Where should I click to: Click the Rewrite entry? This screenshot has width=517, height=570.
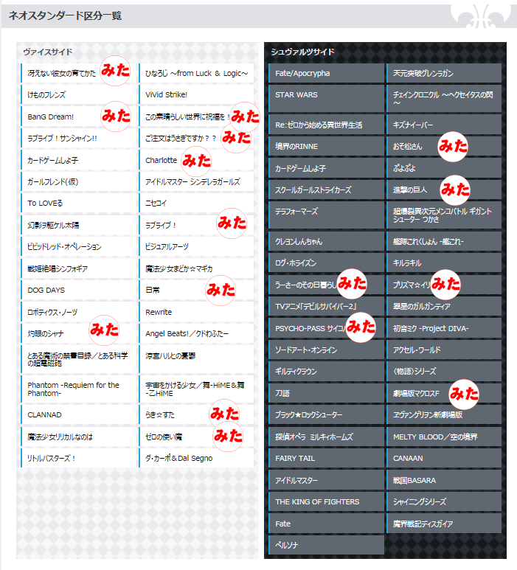(196, 312)
